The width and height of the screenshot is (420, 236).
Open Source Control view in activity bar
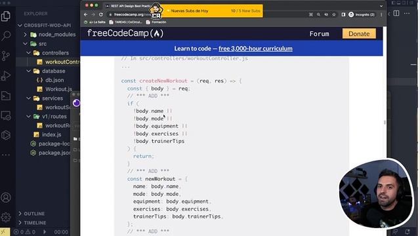pyautogui.click(x=6, y=56)
